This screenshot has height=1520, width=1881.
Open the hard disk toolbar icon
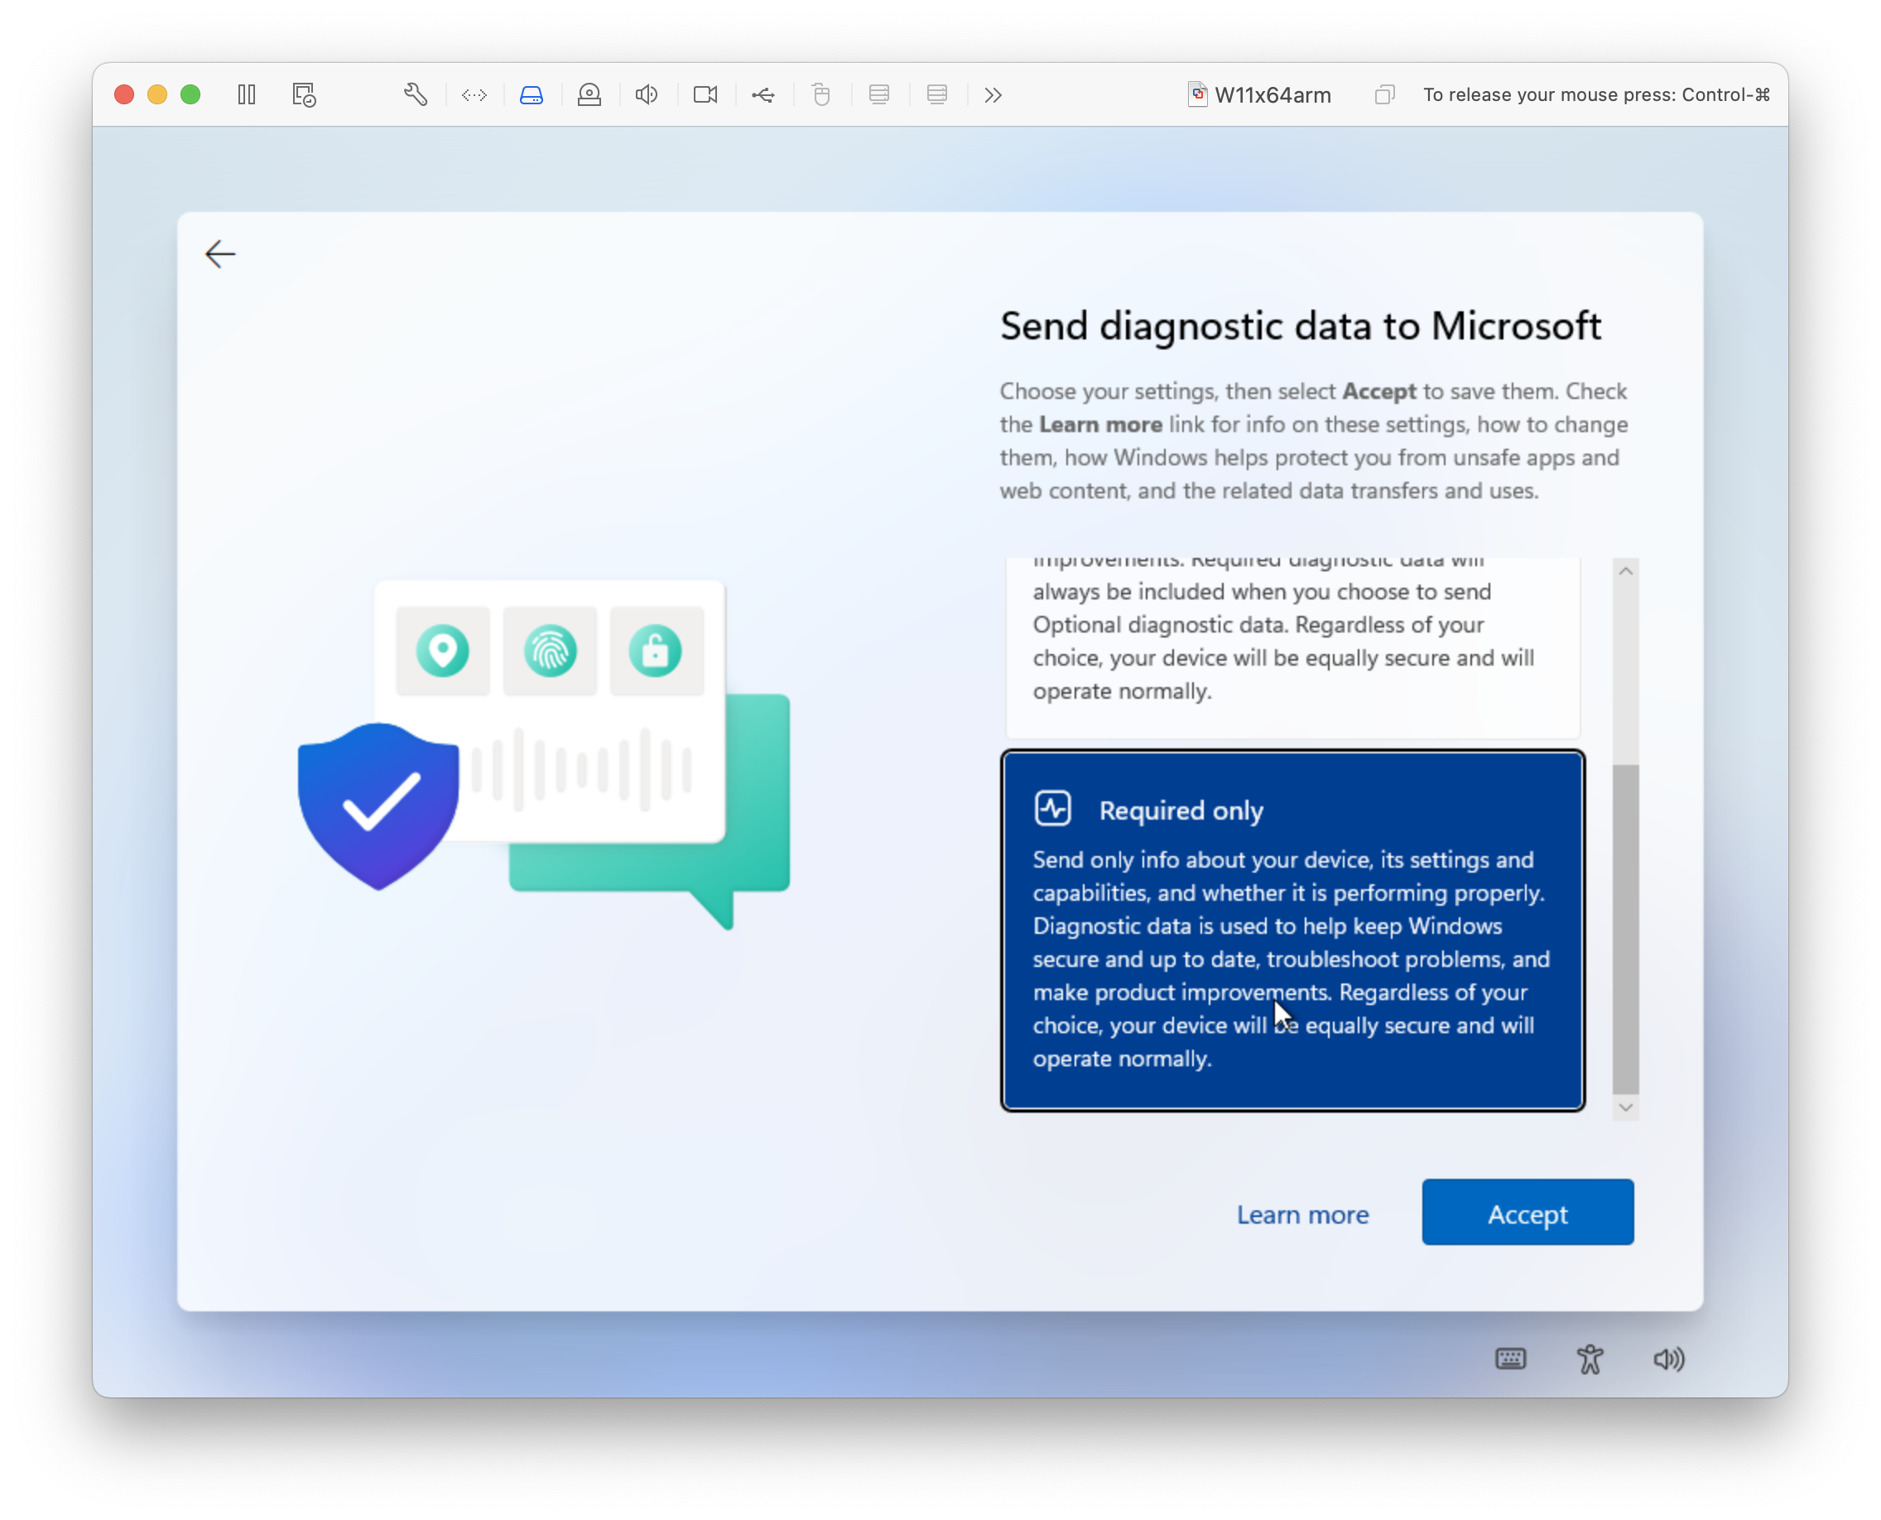pos(532,94)
